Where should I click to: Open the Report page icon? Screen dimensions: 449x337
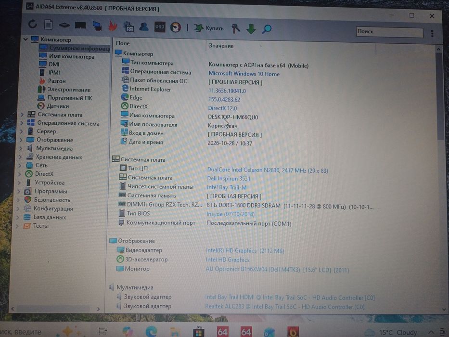coord(49,25)
